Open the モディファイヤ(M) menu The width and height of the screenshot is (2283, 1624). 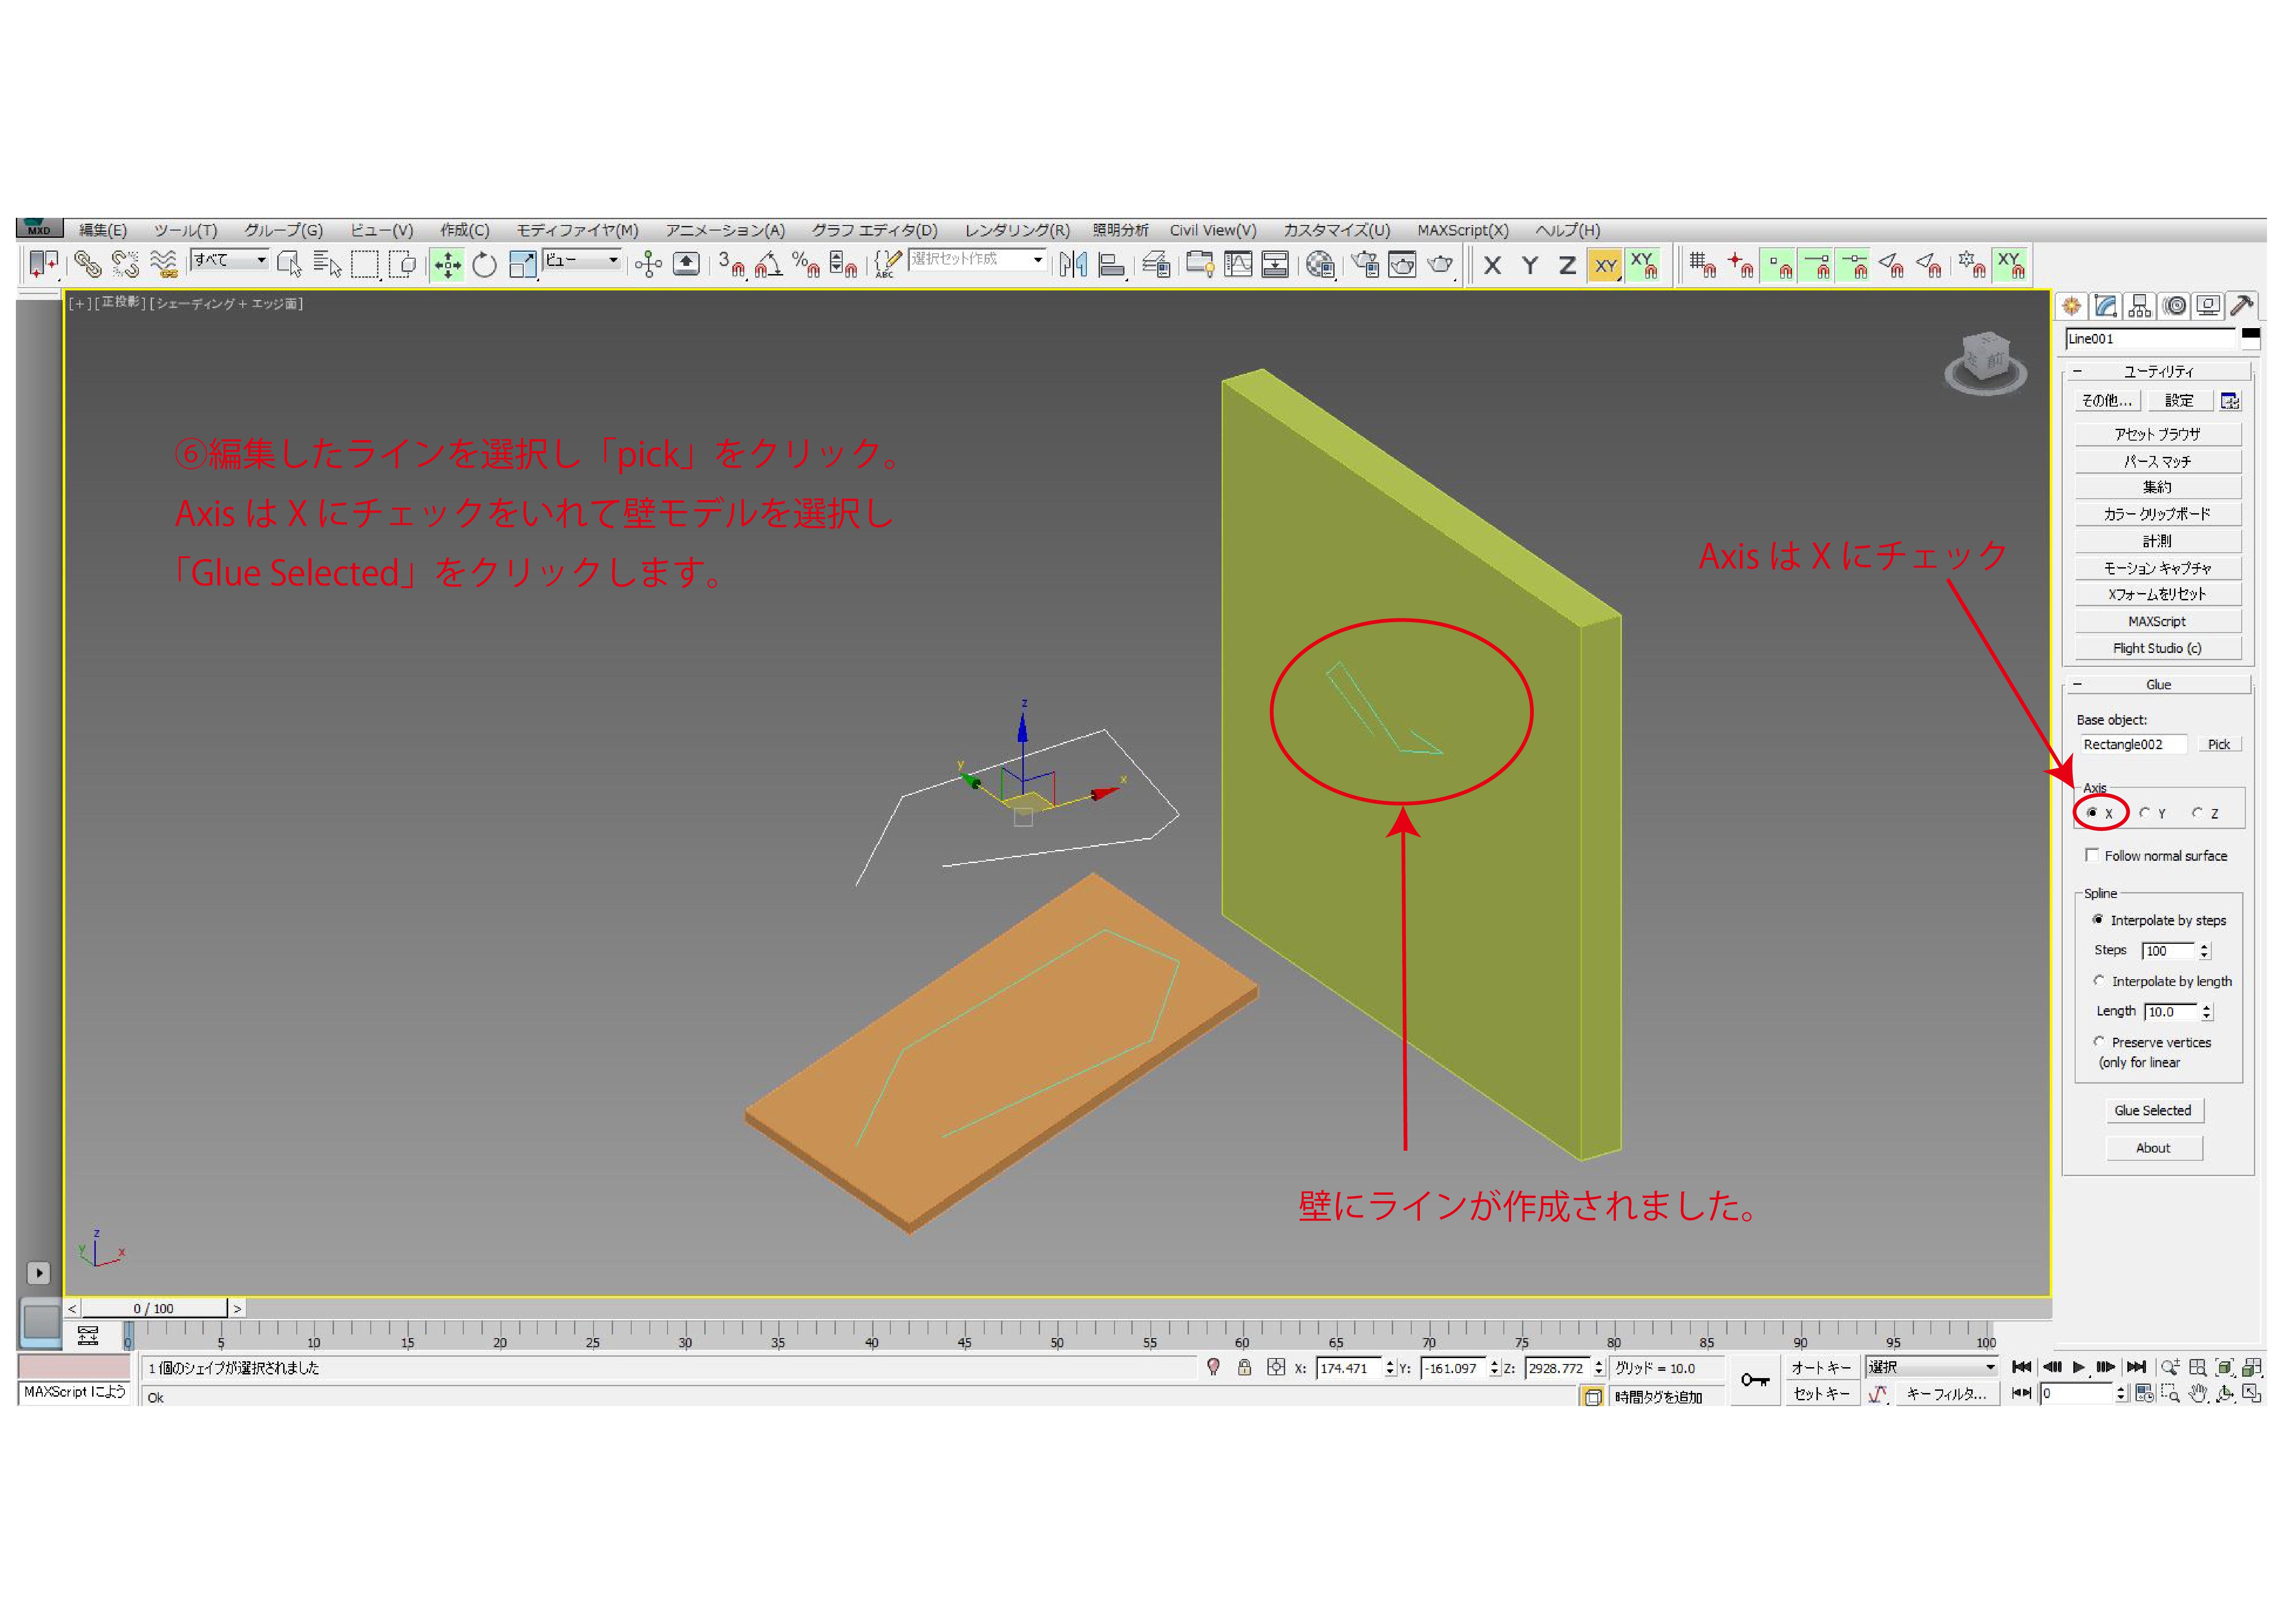577,230
